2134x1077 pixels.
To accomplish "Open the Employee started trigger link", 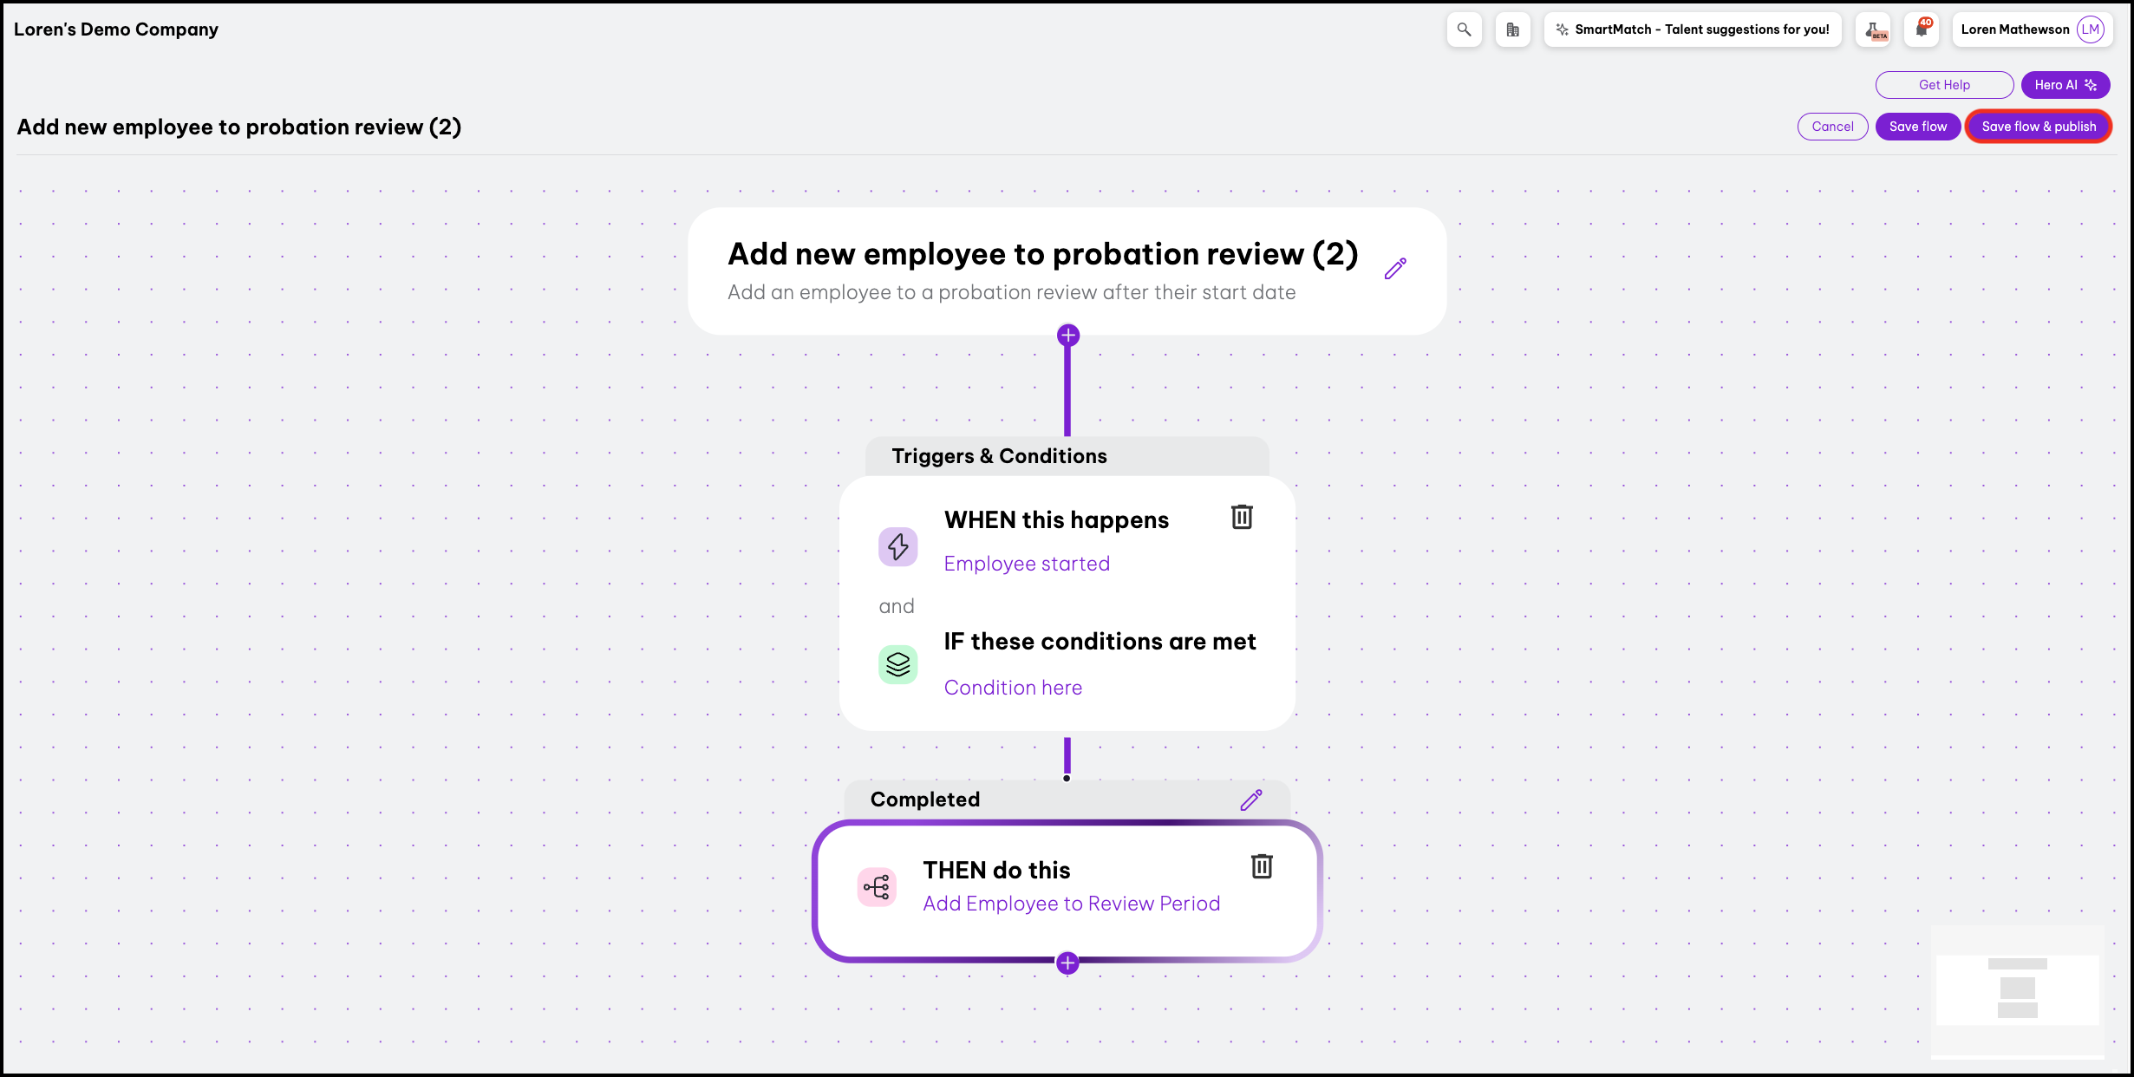I will [1027, 564].
